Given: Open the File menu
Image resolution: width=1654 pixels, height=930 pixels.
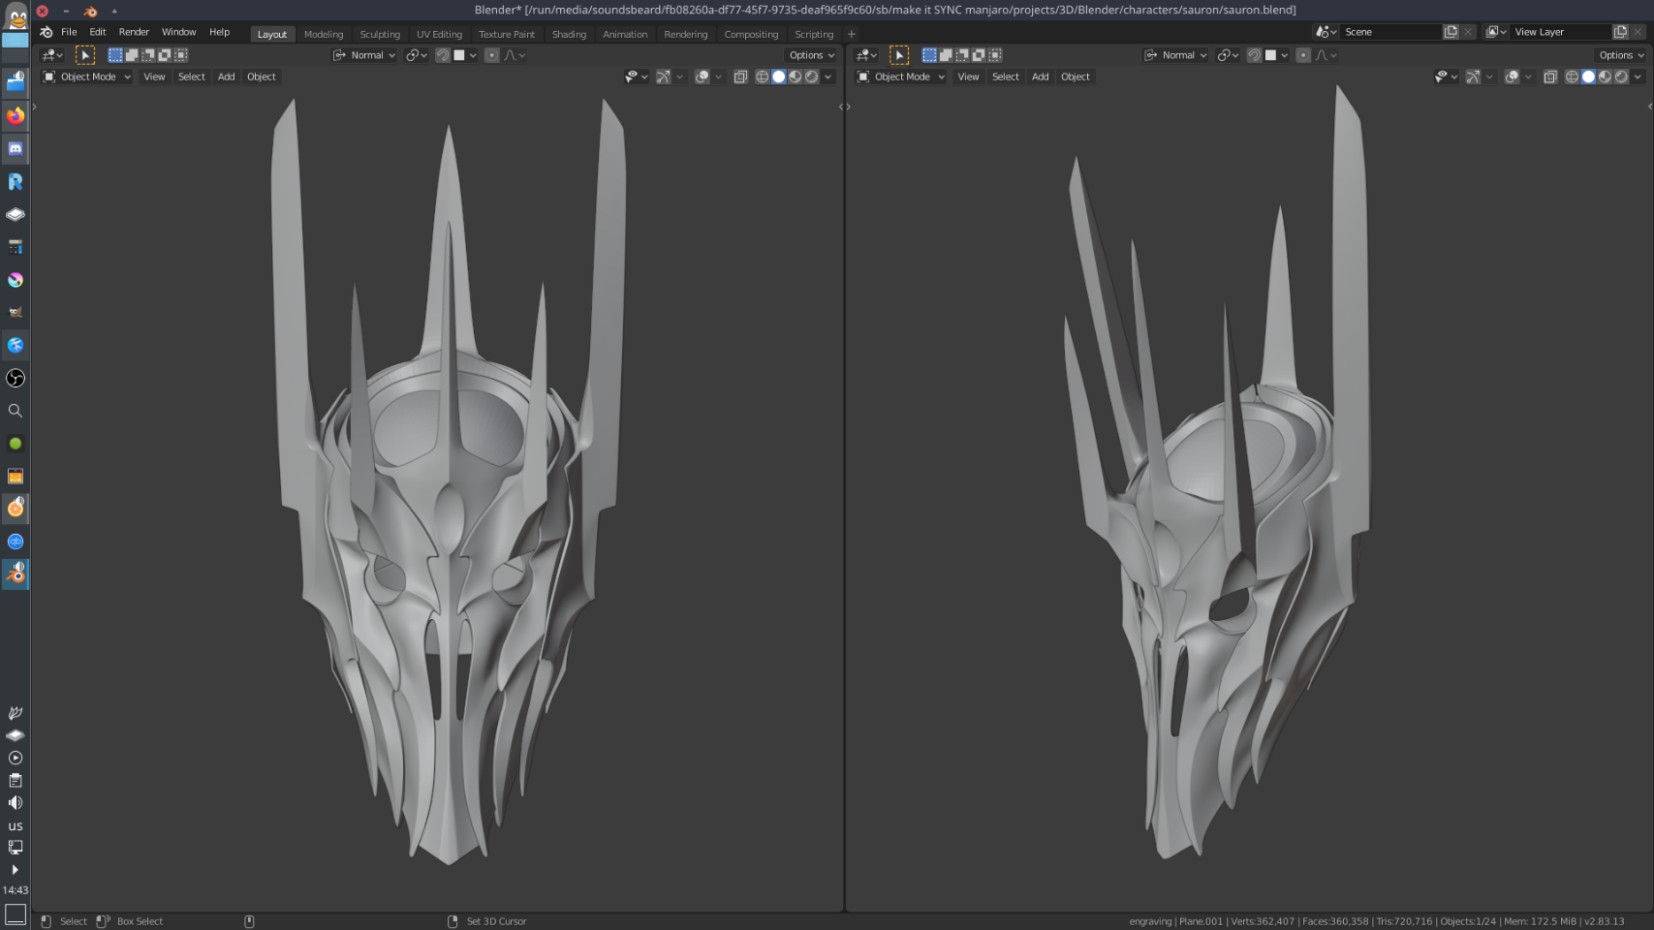Looking at the screenshot, I should pyautogui.click(x=69, y=32).
